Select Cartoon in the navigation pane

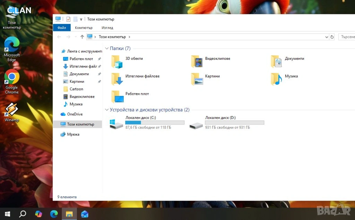[x=76, y=89]
